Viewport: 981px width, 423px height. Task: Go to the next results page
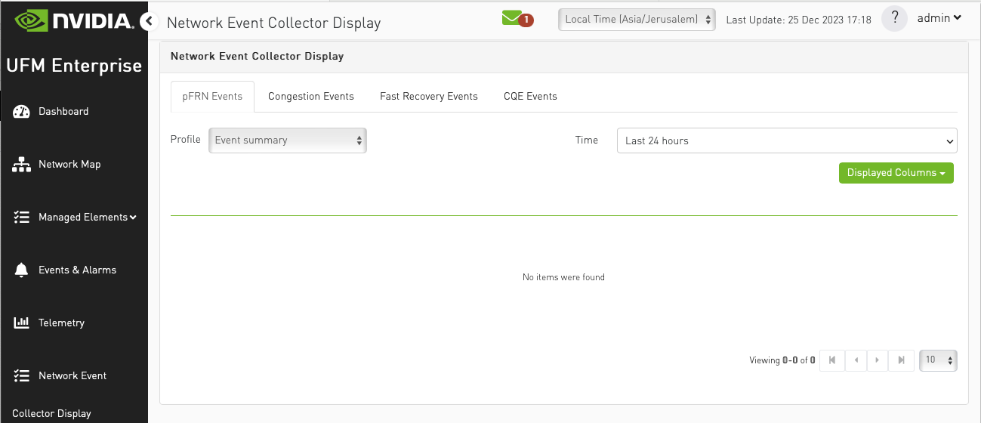pos(878,360)
